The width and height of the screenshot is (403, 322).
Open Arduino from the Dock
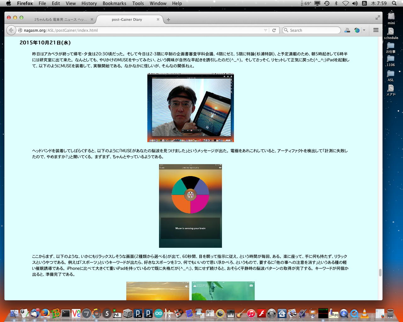click(x=158, y=313)
